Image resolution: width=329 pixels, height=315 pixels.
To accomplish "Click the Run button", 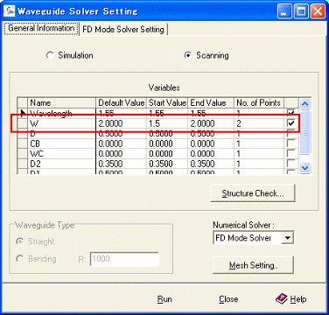I will [164, 299].
